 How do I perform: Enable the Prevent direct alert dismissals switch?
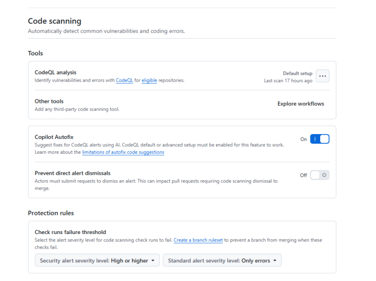coord(319,175)
